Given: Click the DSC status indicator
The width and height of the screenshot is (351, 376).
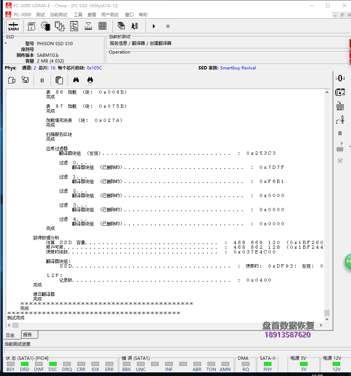Looking at the screenshot, I should (53, 364).
